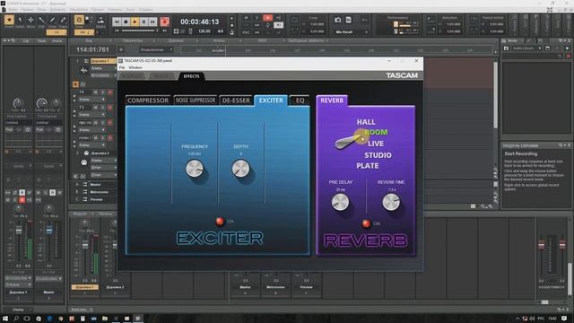Select STUDIO reverb type
Image resolution: width=574 pixels, height=323 pixels.
378,155
